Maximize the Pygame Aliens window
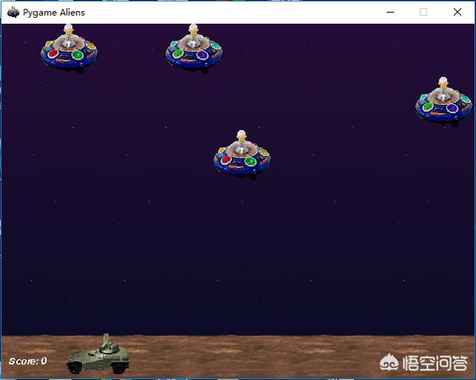Screen dimensions: 476x380 pyautogui.click(x=423, y=12)
